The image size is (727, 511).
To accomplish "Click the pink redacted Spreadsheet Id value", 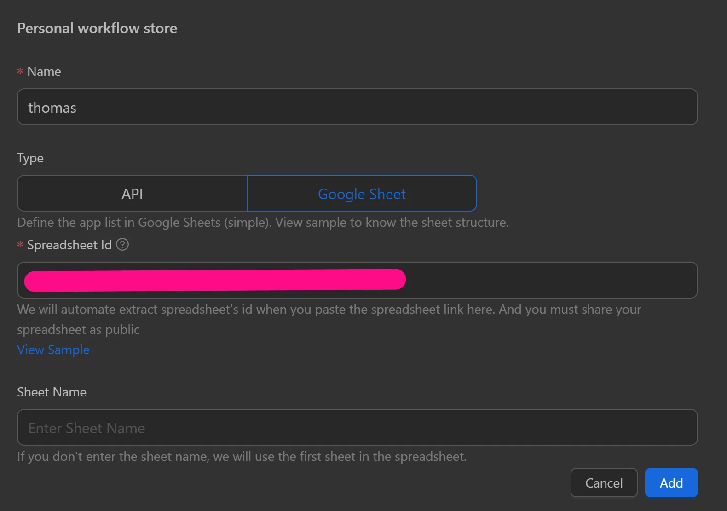I will [x=215, y=280].
